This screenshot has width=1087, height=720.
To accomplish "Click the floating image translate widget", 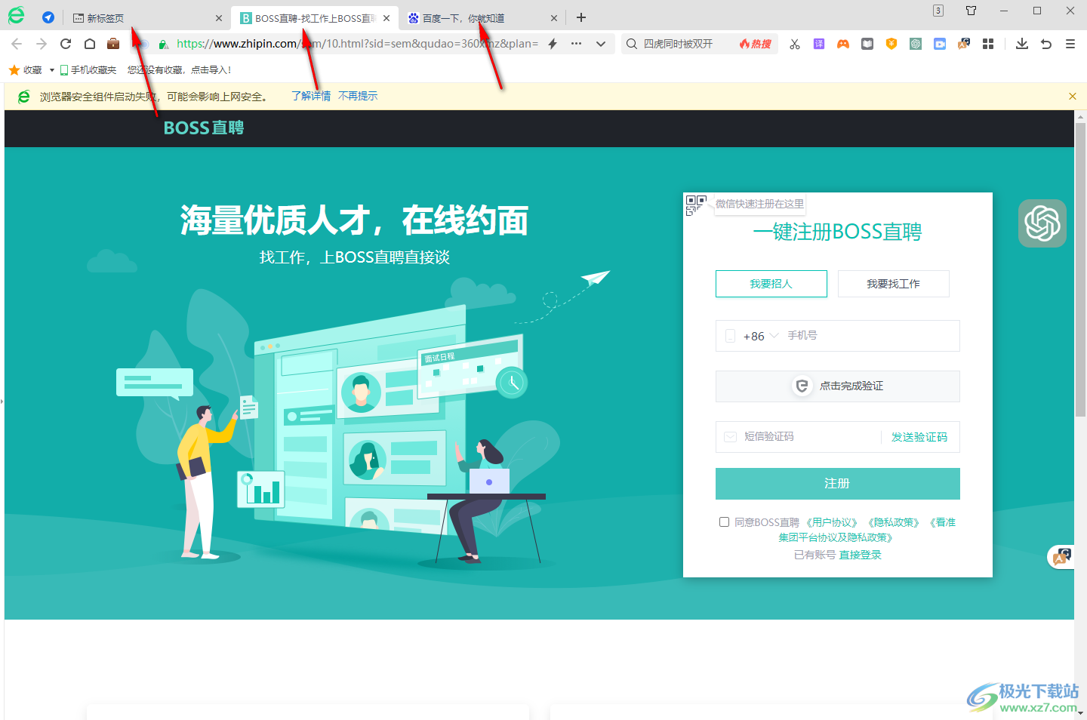I will pos(1062,558).
